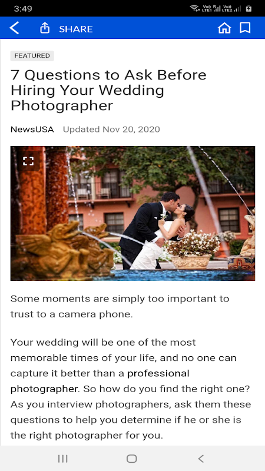265x471 pixels.
Task: Tap the SHARE label in the header
Action: point(76,29)
